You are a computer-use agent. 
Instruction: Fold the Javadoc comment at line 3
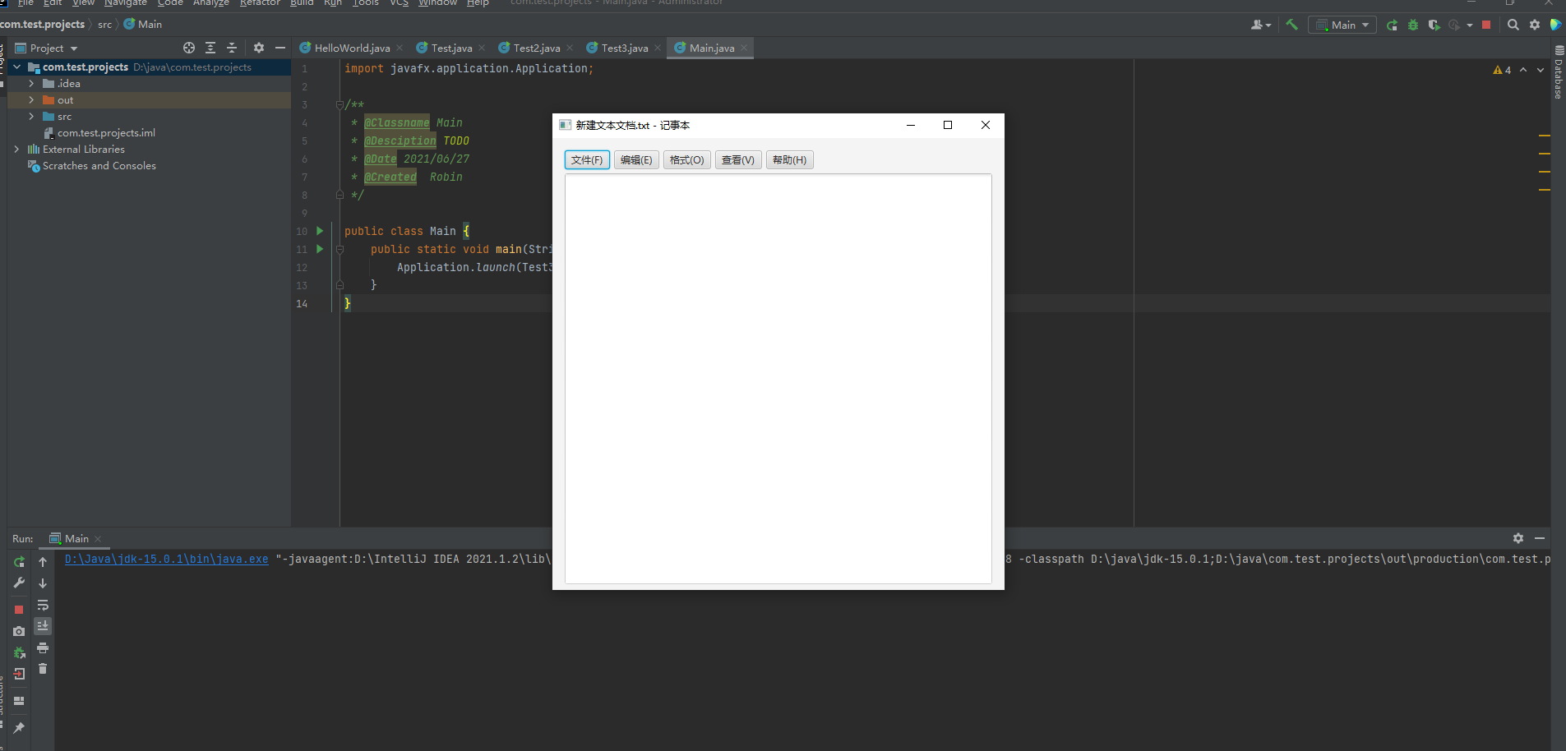tap(340, 104)
